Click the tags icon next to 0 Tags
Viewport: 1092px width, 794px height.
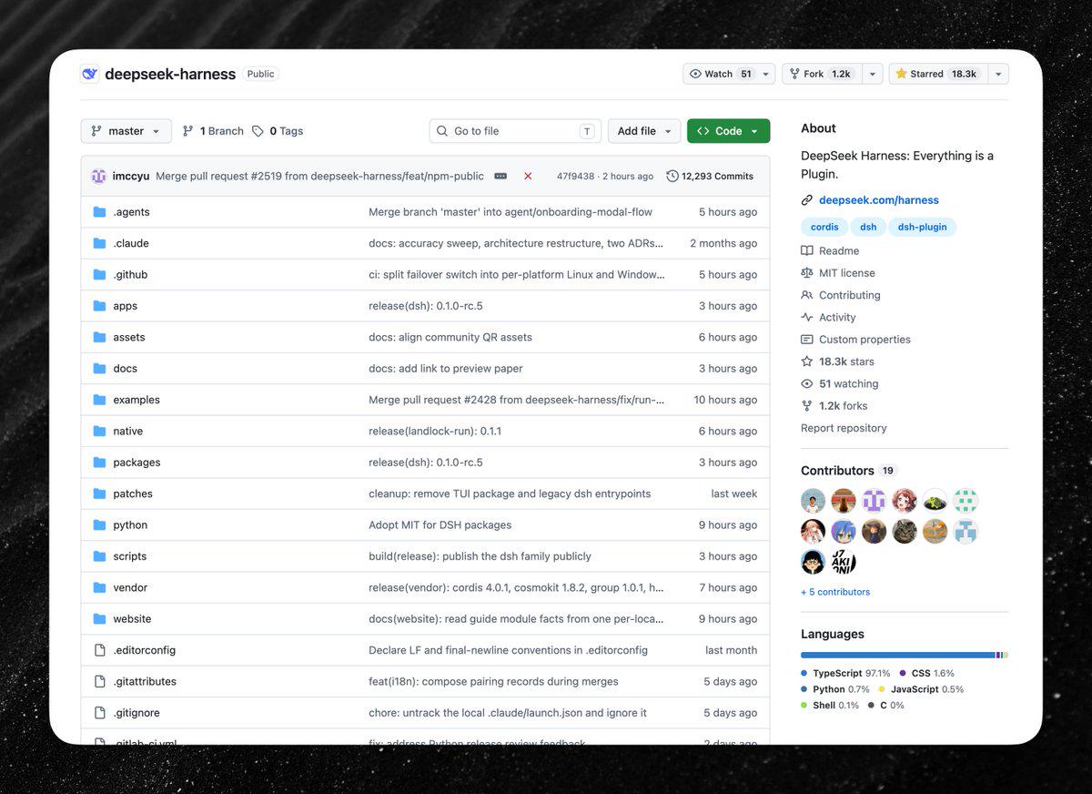(x=258, y=131)
